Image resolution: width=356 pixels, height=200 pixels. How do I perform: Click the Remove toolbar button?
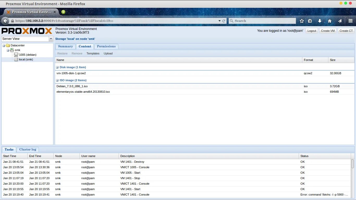77,53
